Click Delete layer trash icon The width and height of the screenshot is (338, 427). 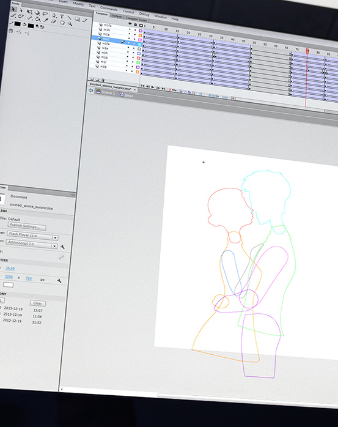(x=103, y=80)
